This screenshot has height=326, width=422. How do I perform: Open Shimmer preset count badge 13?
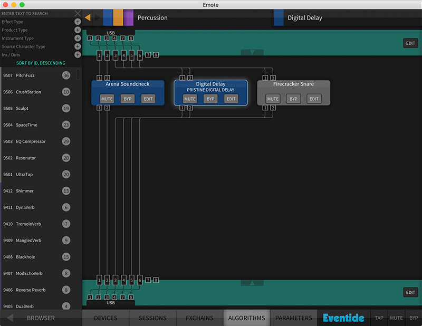(66, 191)
